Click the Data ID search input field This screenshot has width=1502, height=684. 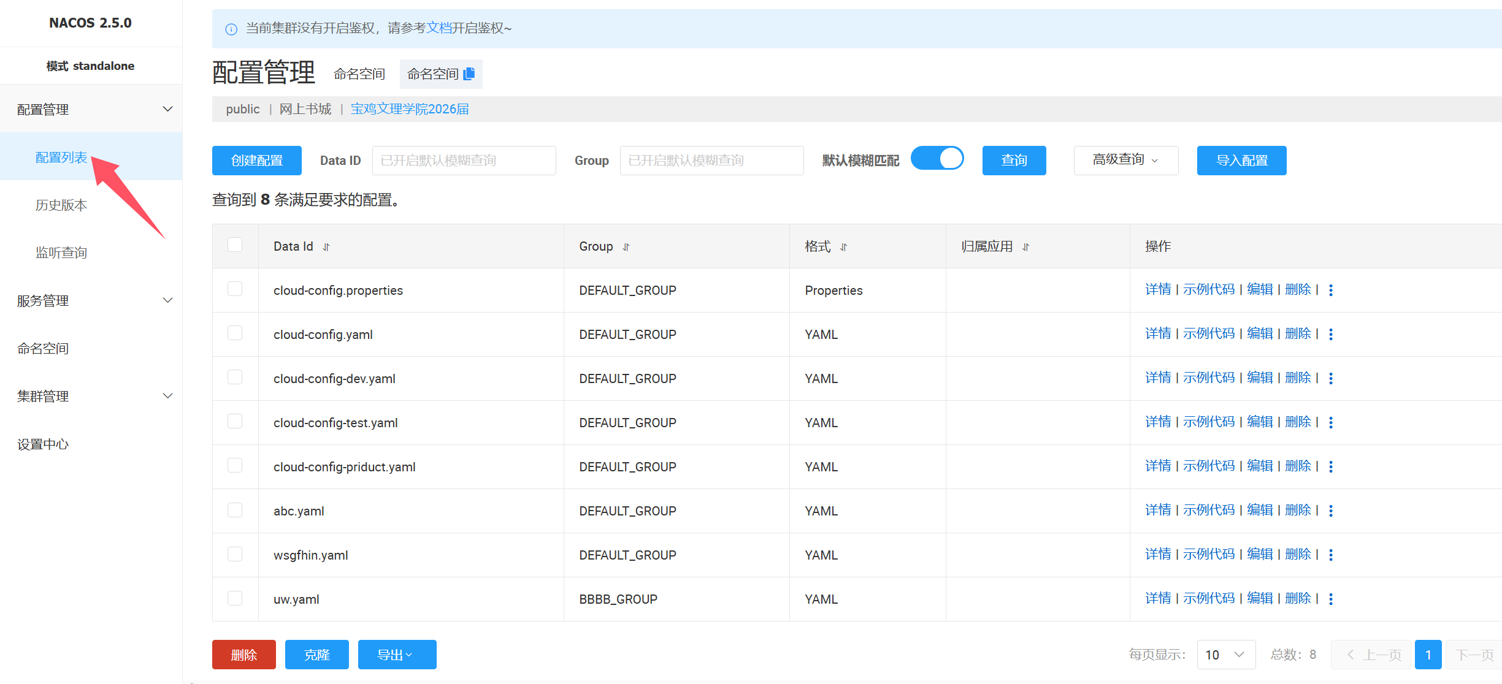[x=464, y=161]
